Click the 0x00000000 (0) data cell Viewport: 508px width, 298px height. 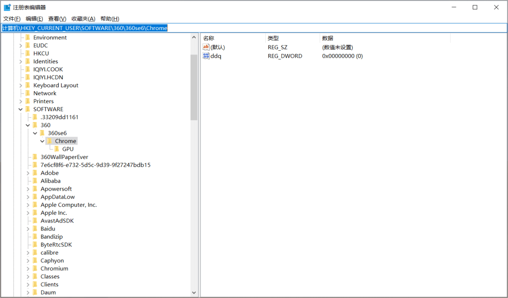coord(342,56)
